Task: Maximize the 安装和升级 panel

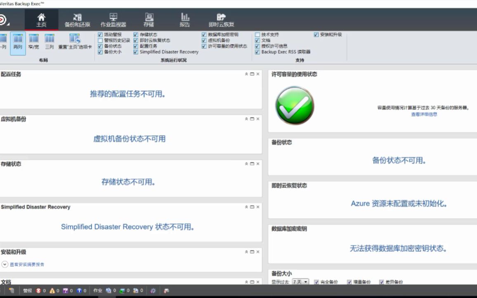Action: [252, 252]
